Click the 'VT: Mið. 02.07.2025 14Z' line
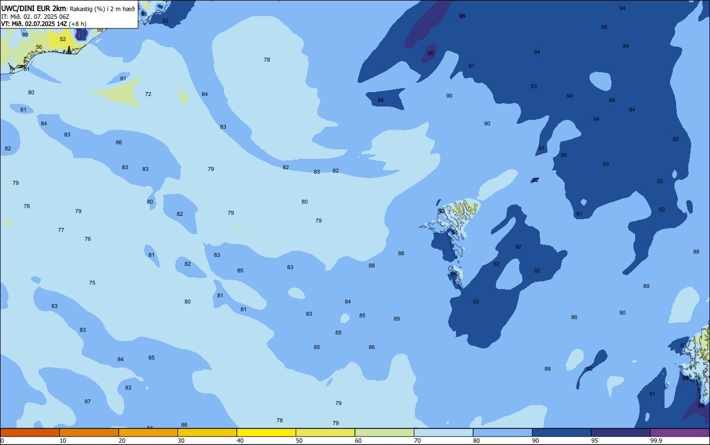This screenshot has width=710, height=445. pos(34,24)
